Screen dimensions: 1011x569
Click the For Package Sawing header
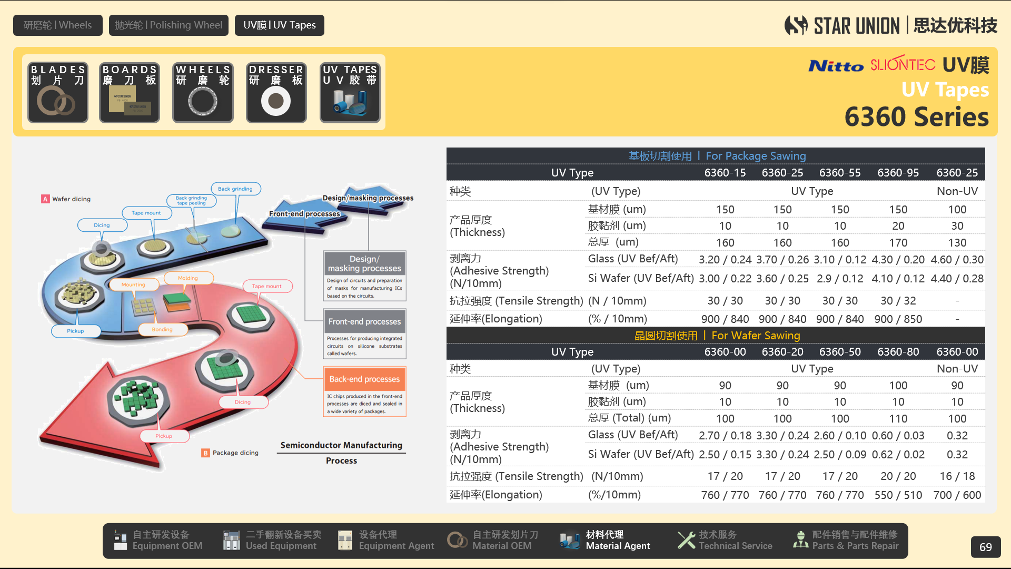coord(716,156)
